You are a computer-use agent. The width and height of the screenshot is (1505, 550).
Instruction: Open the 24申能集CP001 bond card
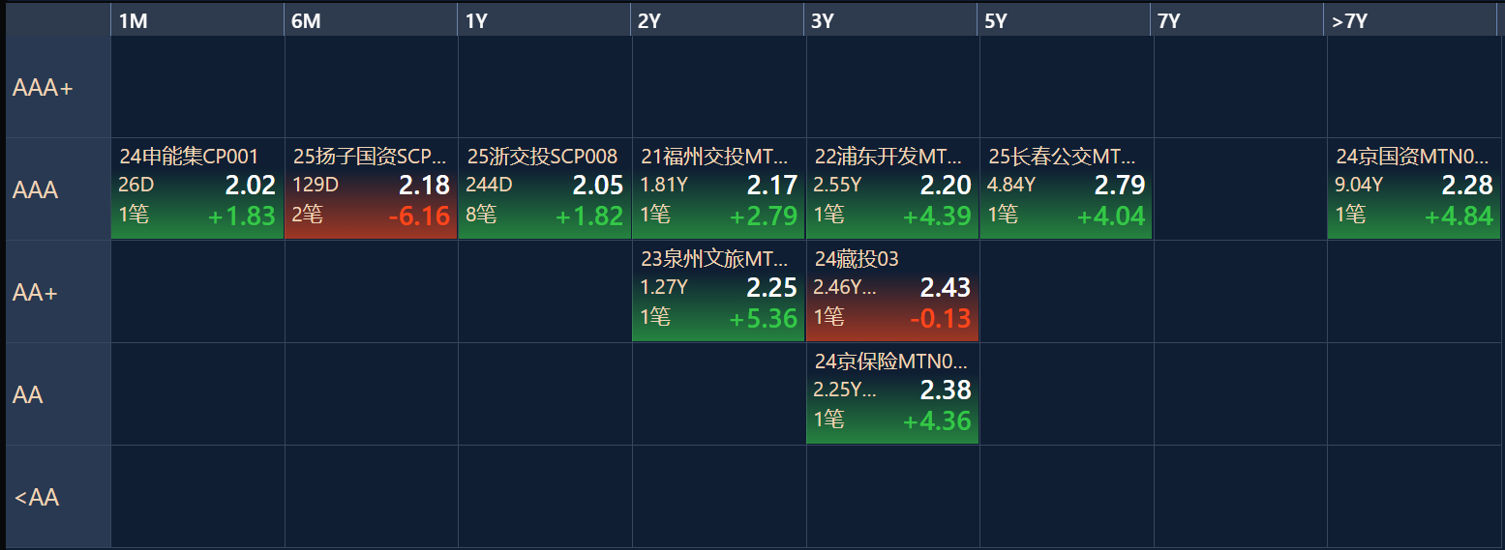coord(197,189)
